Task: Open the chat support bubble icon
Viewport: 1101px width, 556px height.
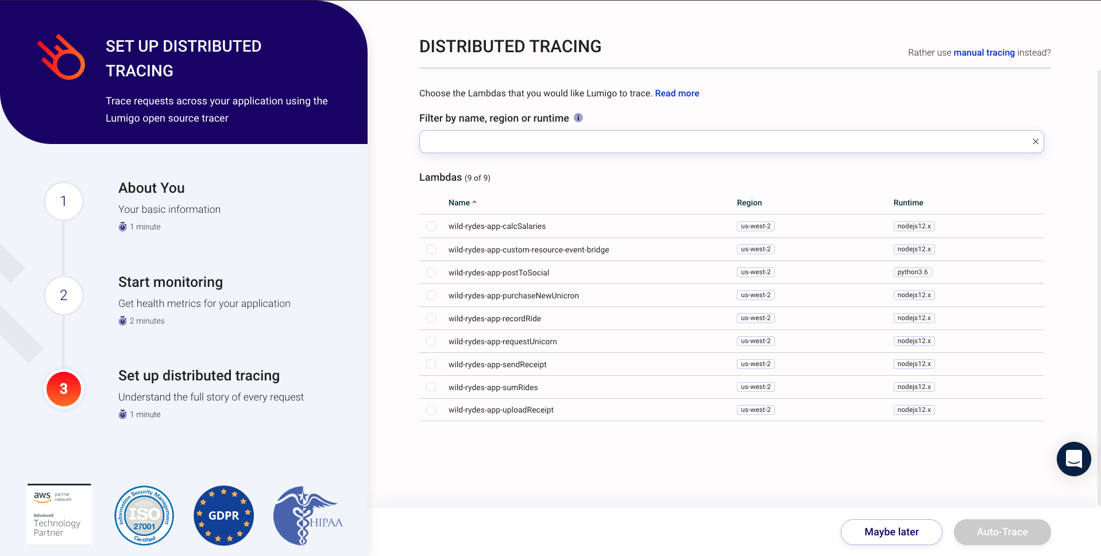Action: (1073, 459)
